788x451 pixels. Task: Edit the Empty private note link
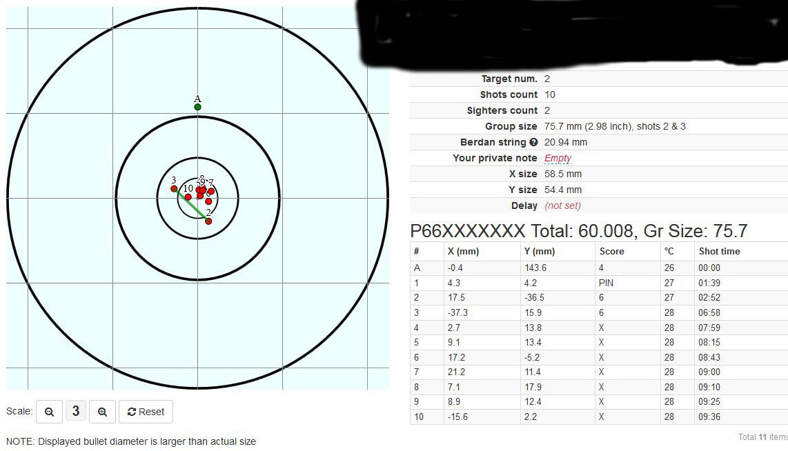click(x=558, y=158)
